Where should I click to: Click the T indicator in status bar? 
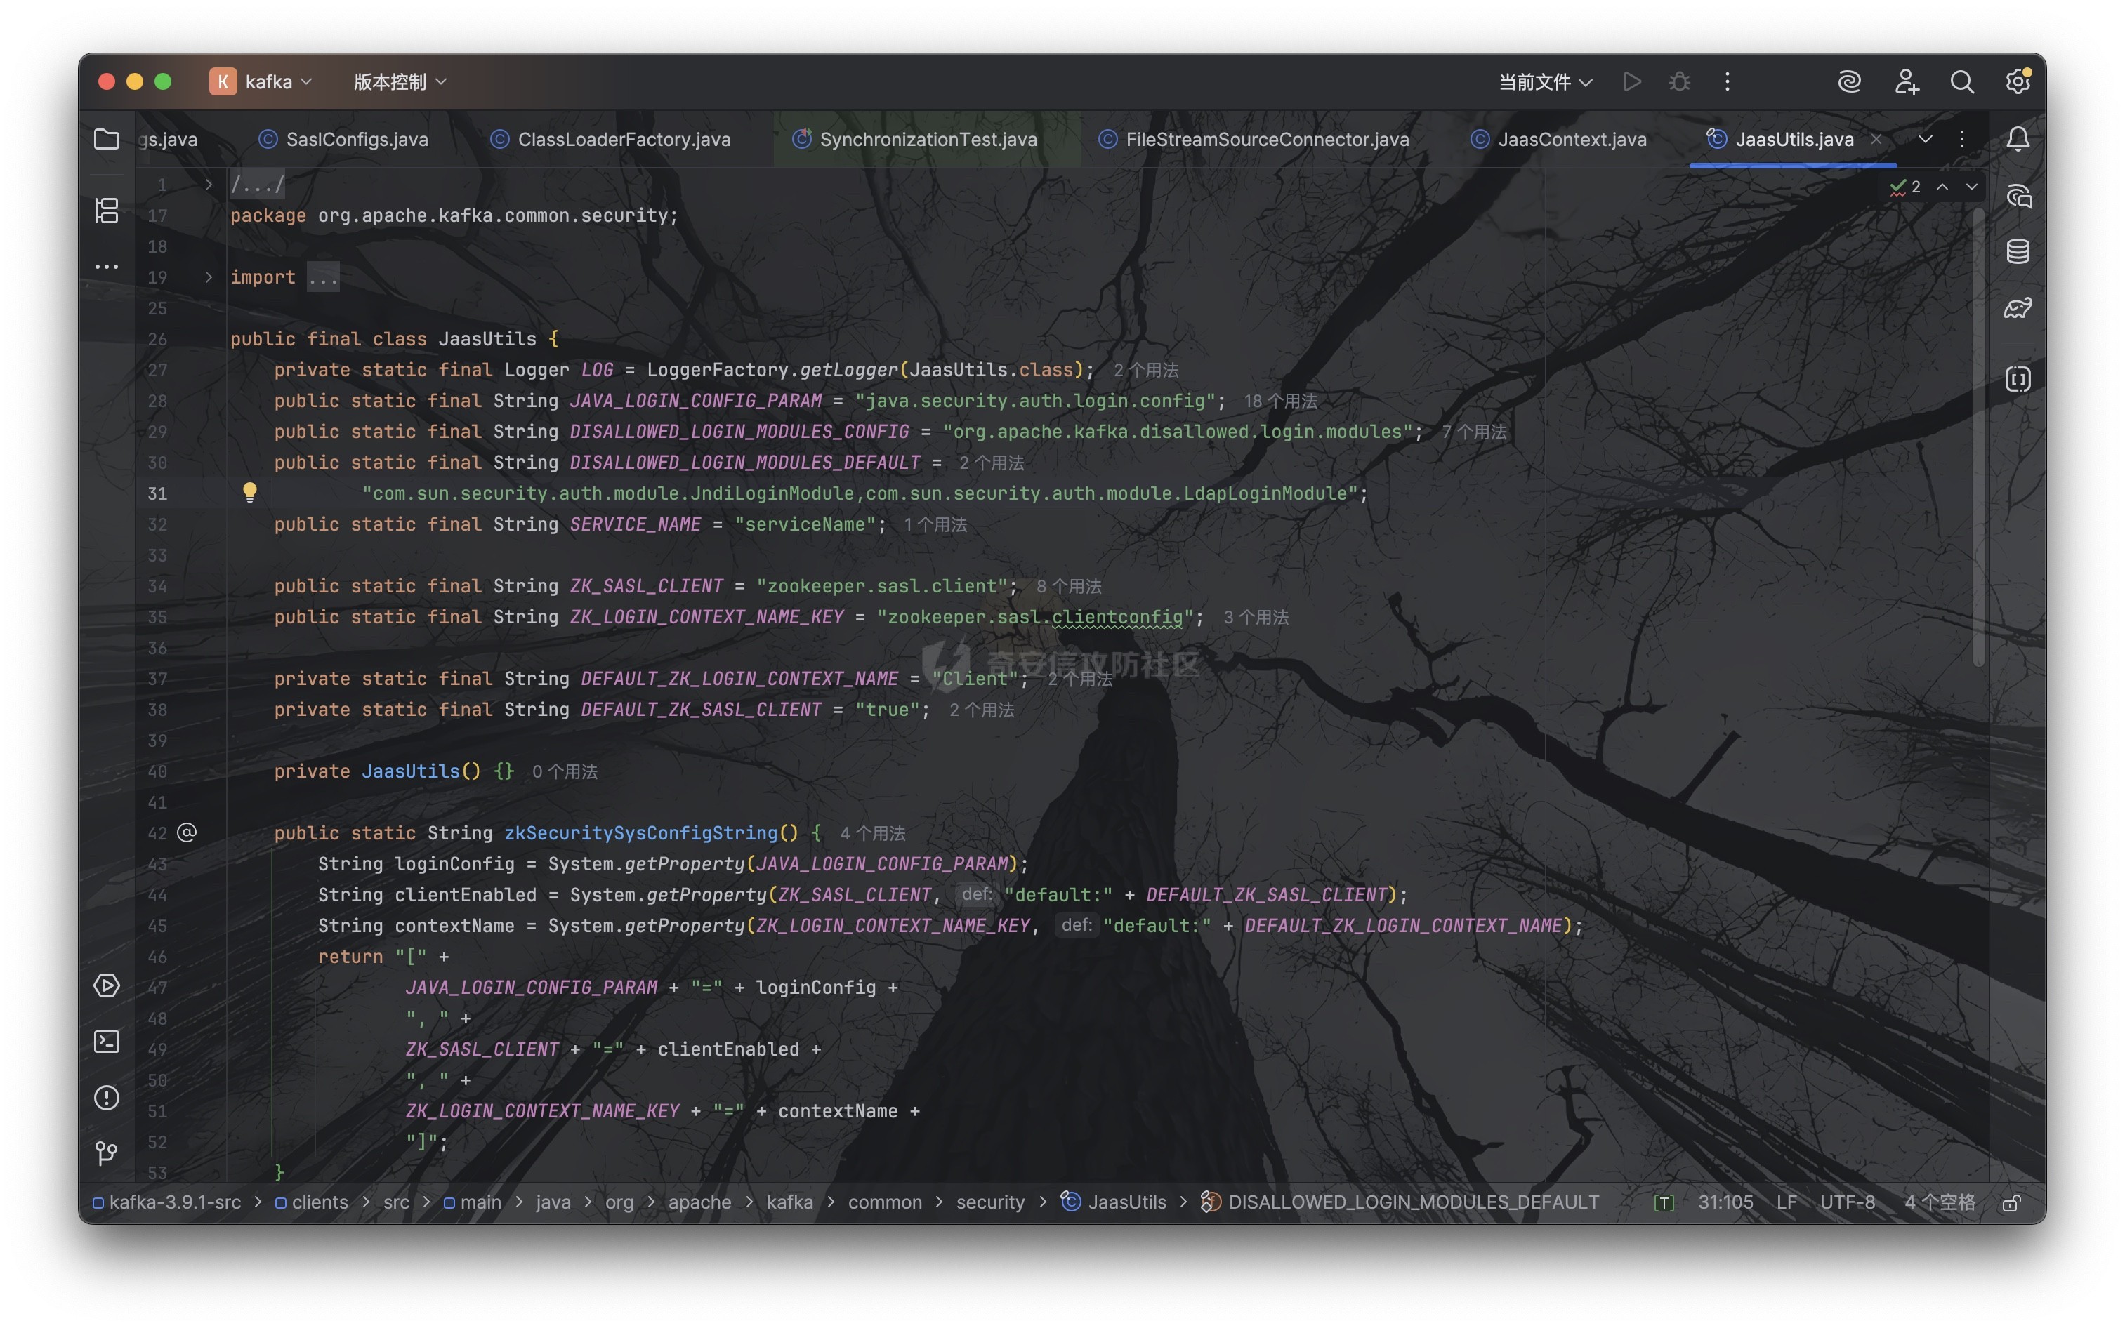(1664, 1202)
